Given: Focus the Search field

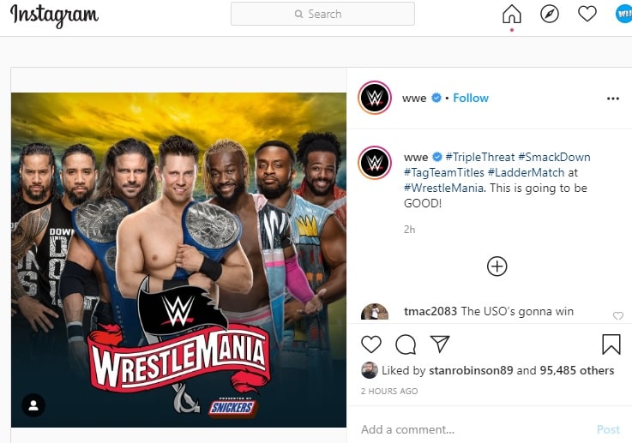Looking at the screenshot, I should point(322,14).
